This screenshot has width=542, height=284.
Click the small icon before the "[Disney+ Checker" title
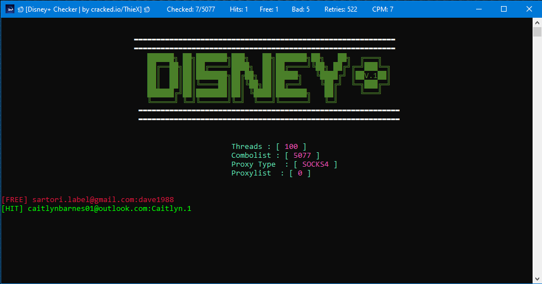pos(20,9)
